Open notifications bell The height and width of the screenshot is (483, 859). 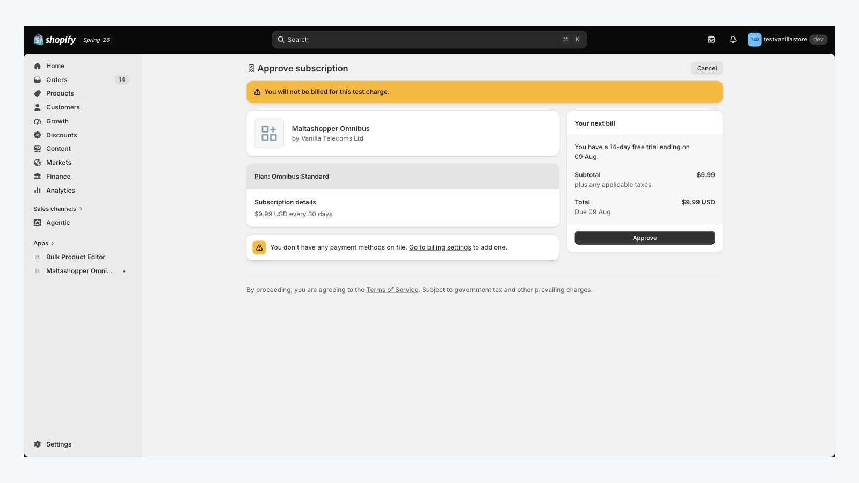tap(733, 40)
